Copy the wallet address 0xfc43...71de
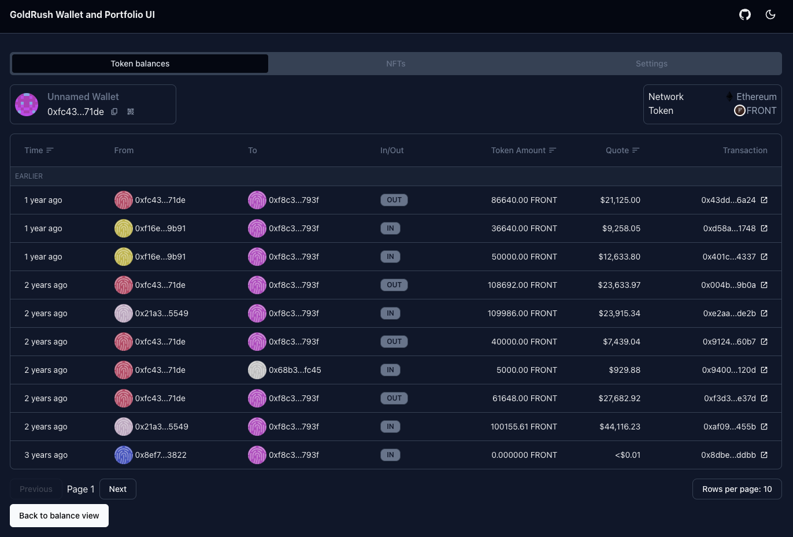Screen dimensions: 793x537 (x=114, y=112)
